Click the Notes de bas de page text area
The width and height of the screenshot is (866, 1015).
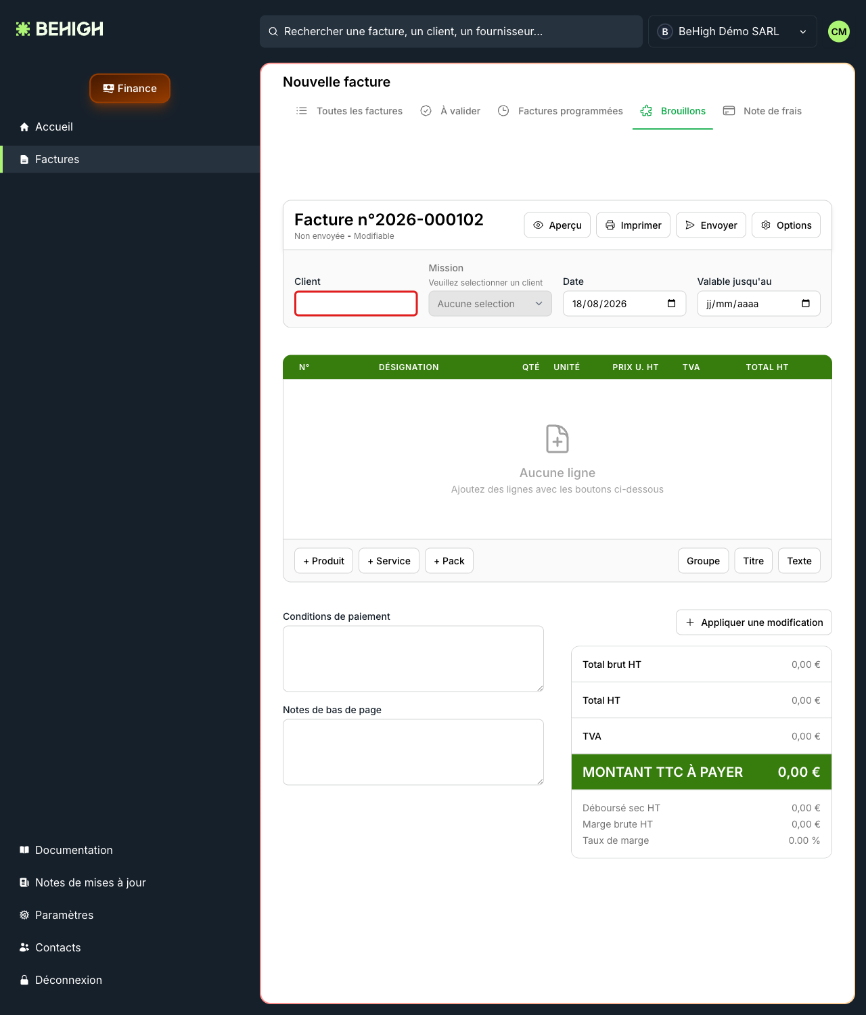coord(413,752)
